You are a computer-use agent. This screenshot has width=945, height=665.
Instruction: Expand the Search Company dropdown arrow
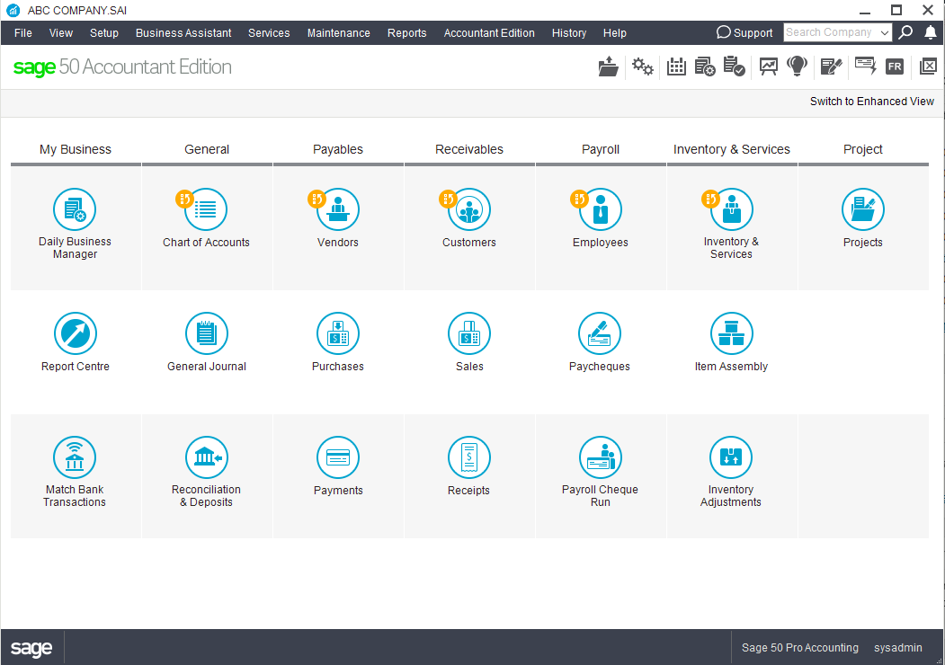click(884, 32)
